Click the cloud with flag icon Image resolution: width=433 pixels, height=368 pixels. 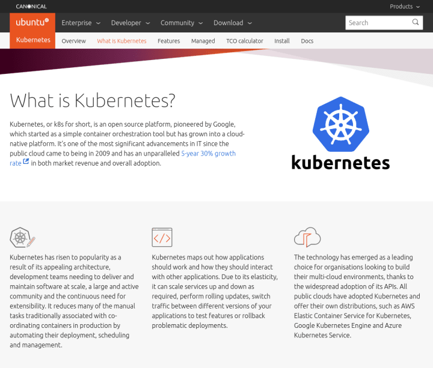tap(307, 237)
